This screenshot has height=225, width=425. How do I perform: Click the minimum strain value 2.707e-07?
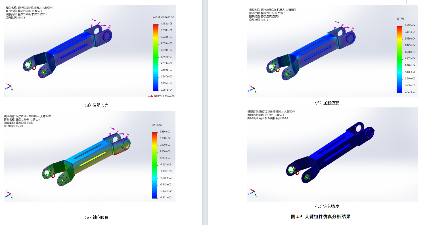pos(410,92)
